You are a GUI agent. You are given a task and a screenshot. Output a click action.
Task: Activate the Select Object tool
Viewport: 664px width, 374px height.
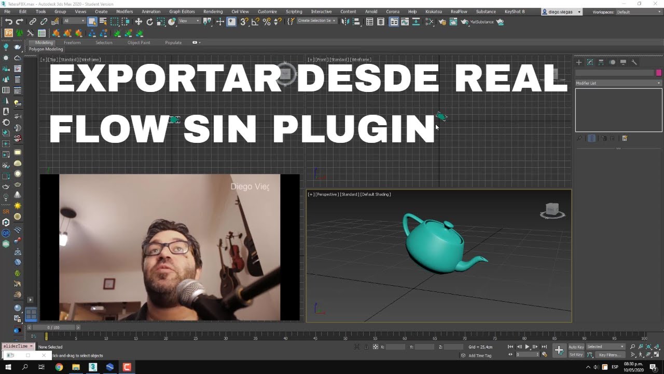tap(92, 21)
